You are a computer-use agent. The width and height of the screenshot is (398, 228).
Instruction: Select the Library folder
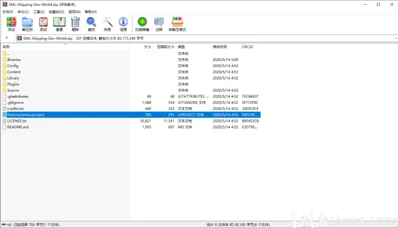(x=131, y=78)
